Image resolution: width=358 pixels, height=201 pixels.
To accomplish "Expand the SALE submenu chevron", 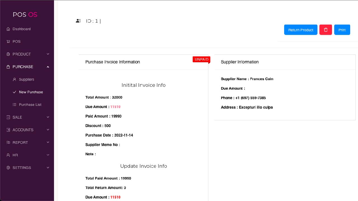I will [x=48, y=117].
